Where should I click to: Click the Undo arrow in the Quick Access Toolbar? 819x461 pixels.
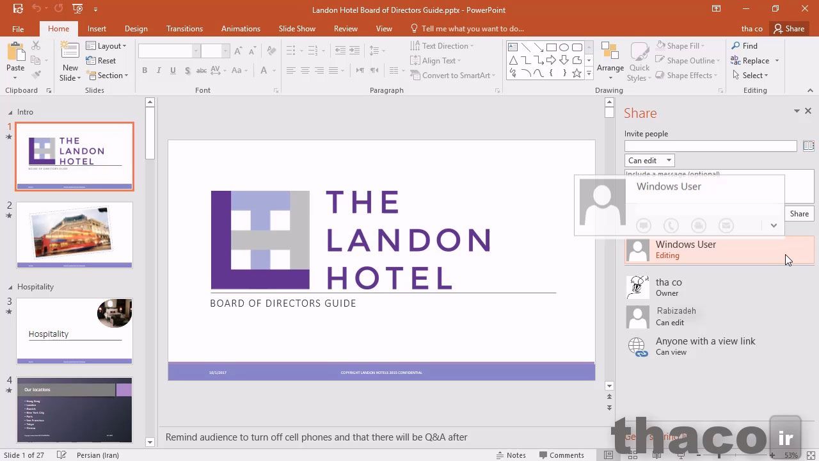point(36,10)
